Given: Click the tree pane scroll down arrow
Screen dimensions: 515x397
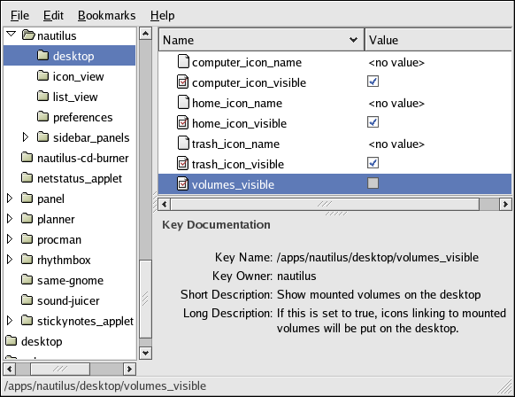Looking at the screenshot, I should (x=145, y=354).
